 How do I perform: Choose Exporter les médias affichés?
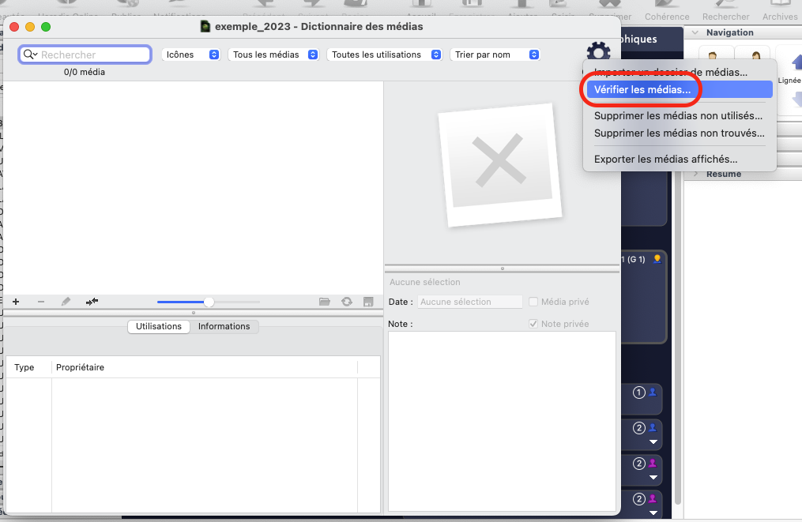pyautogui.click(x=665, y=159)
